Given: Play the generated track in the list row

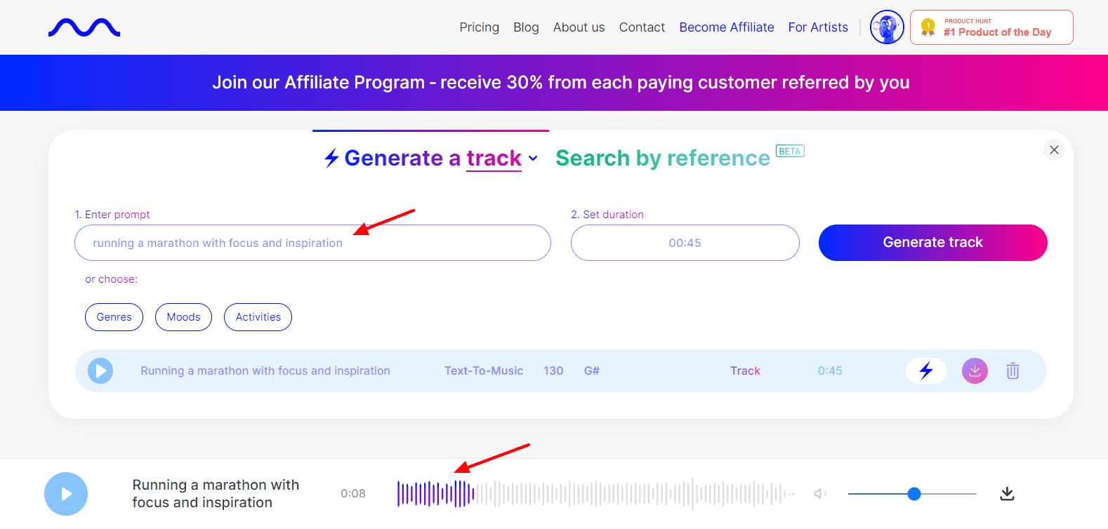Looking at the screenshot, I should point(100,370).
